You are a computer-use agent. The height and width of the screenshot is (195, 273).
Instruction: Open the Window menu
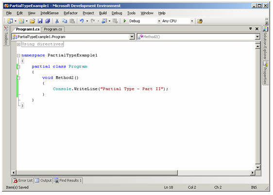pyautogui.click(x=147, y=13)
